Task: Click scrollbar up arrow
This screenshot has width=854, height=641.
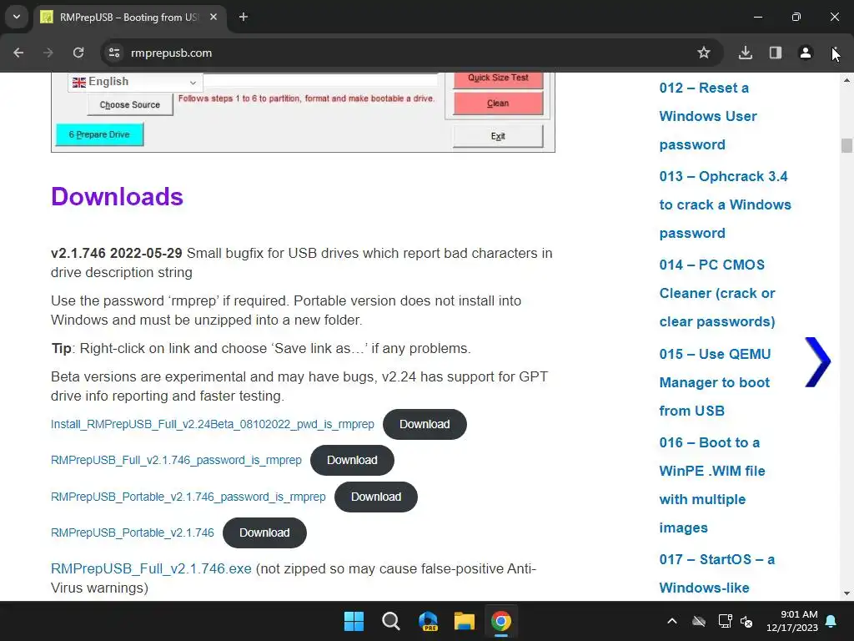Action: click(846, 80)
